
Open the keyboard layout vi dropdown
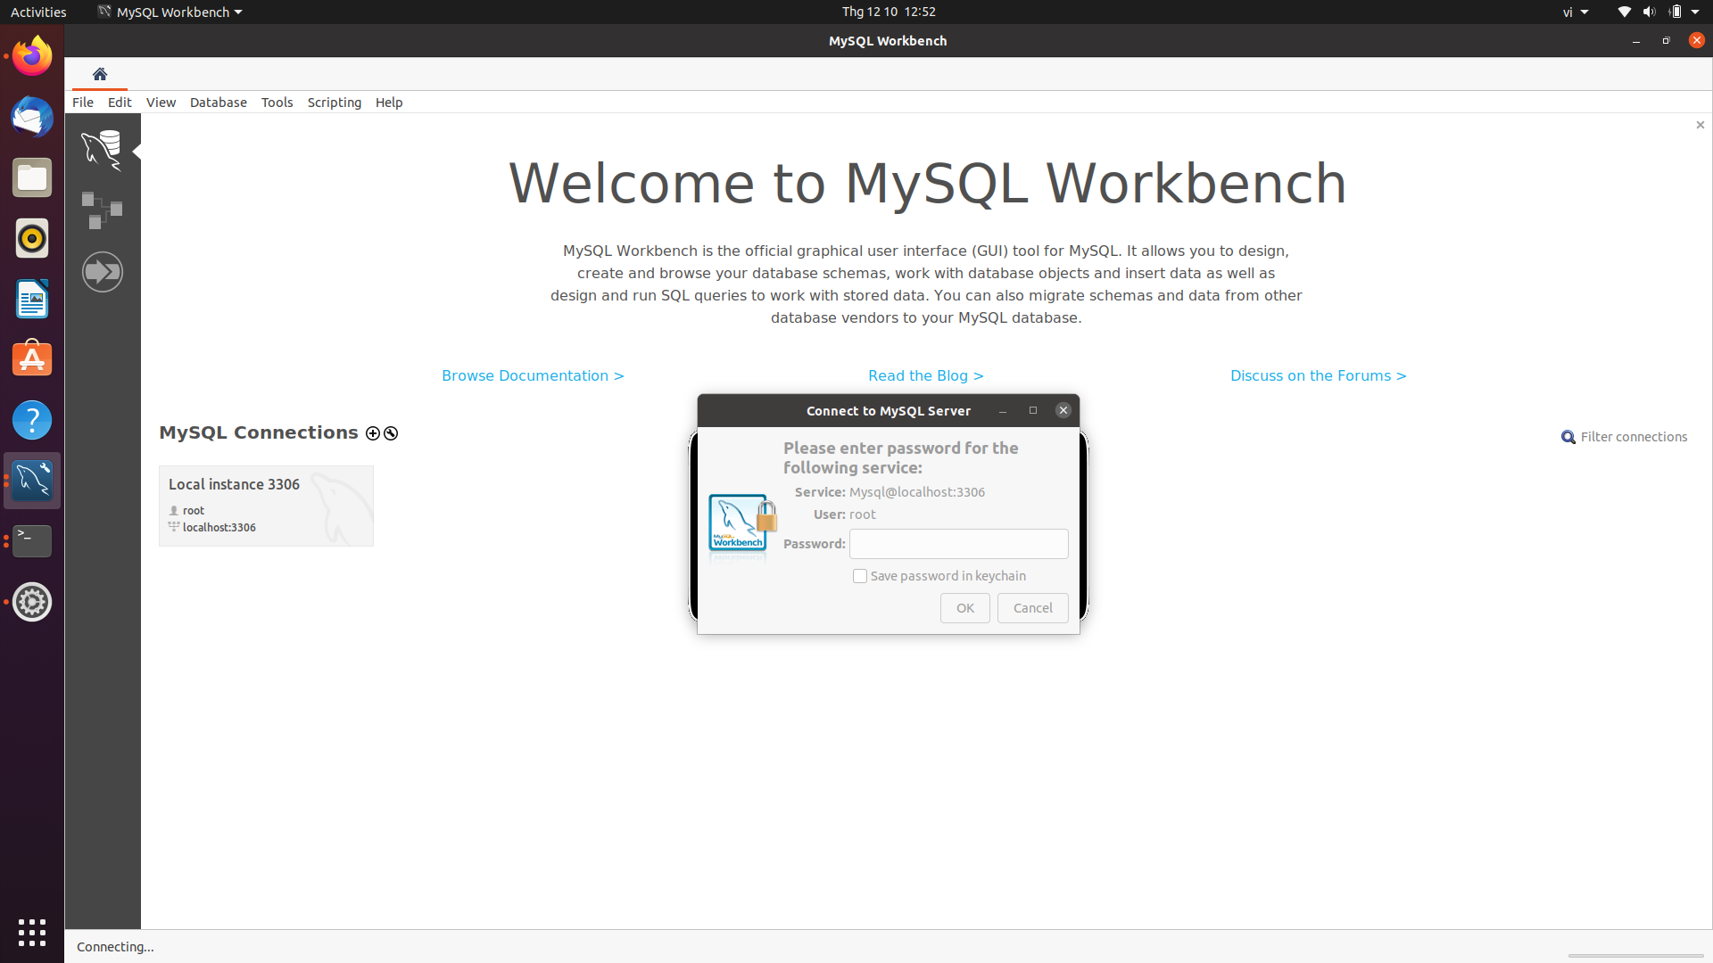pyautogui.click(x=1575, y=12)
